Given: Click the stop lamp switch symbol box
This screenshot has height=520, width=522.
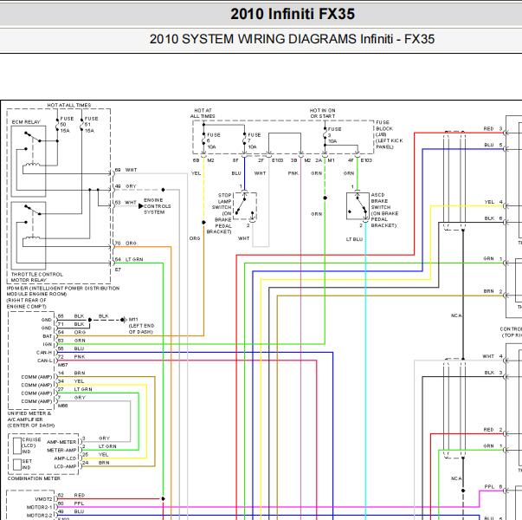Looking at the screenshot, I should click(245, 206).
